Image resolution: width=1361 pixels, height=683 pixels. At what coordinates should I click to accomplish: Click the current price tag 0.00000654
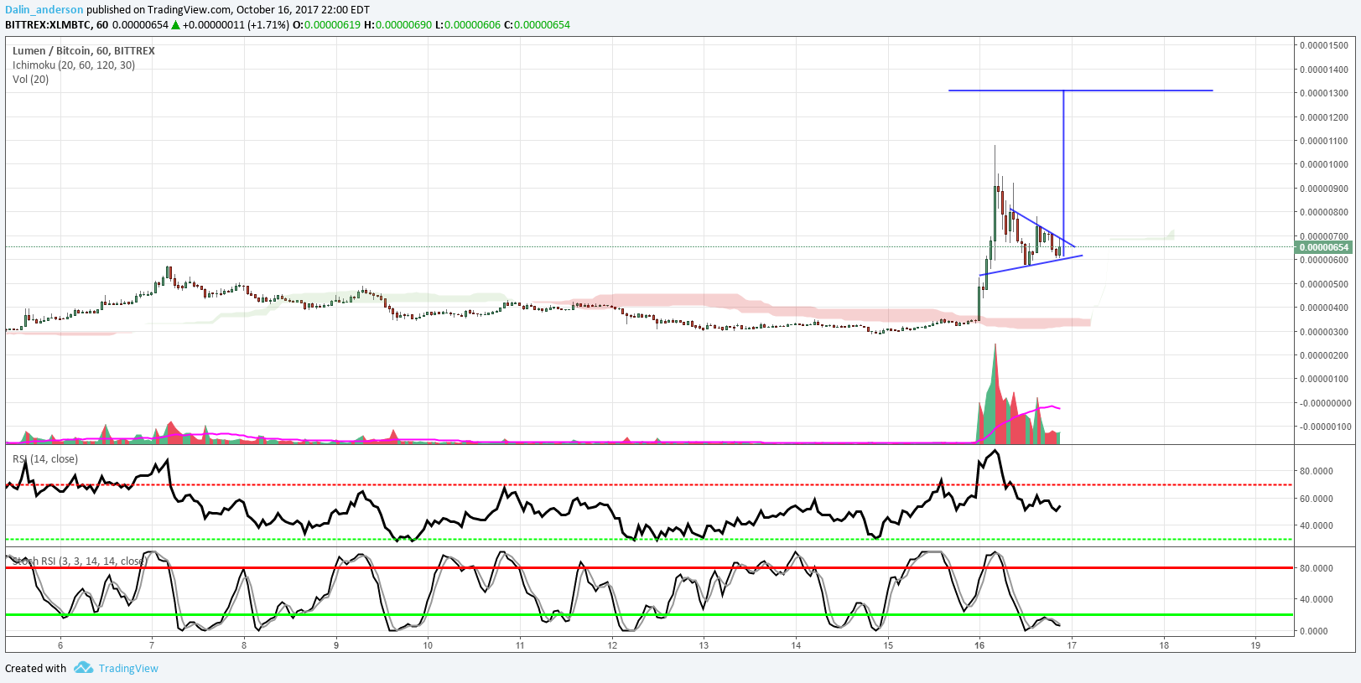[1324, 247]
